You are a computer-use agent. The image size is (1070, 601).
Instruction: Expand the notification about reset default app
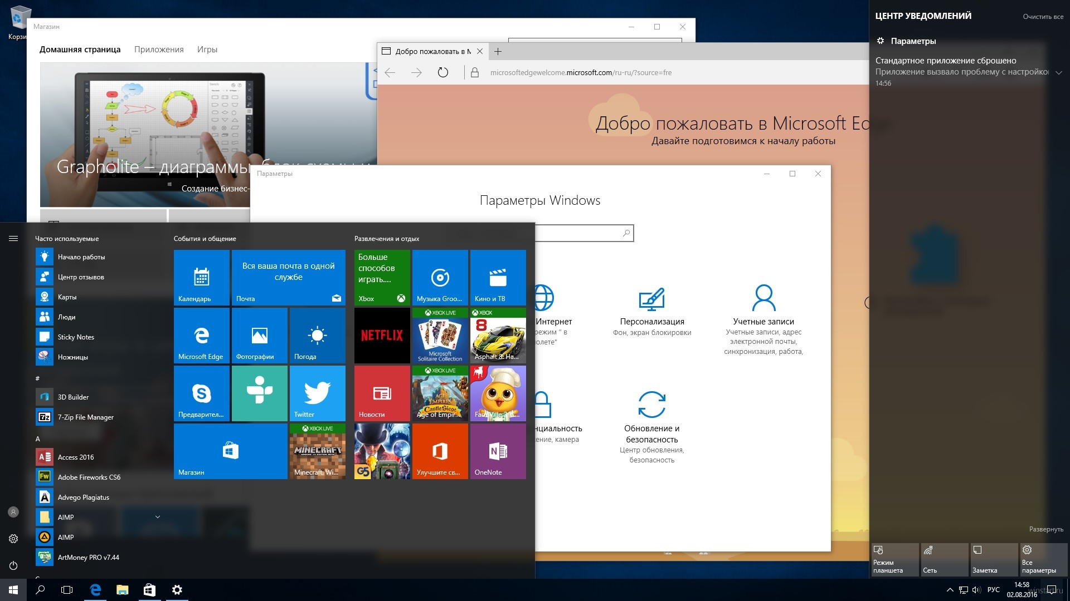[1058, 72]
